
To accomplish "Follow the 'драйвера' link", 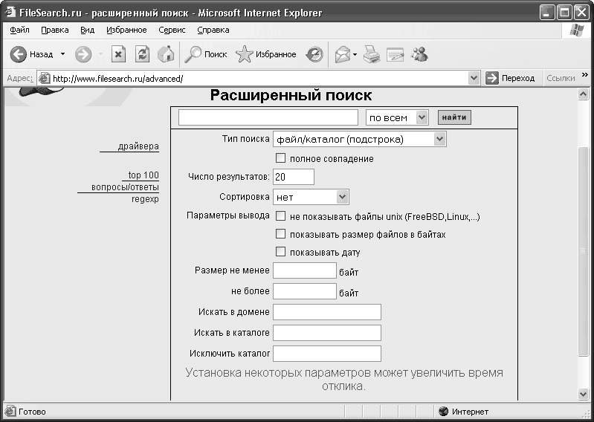I will (138, 146).
